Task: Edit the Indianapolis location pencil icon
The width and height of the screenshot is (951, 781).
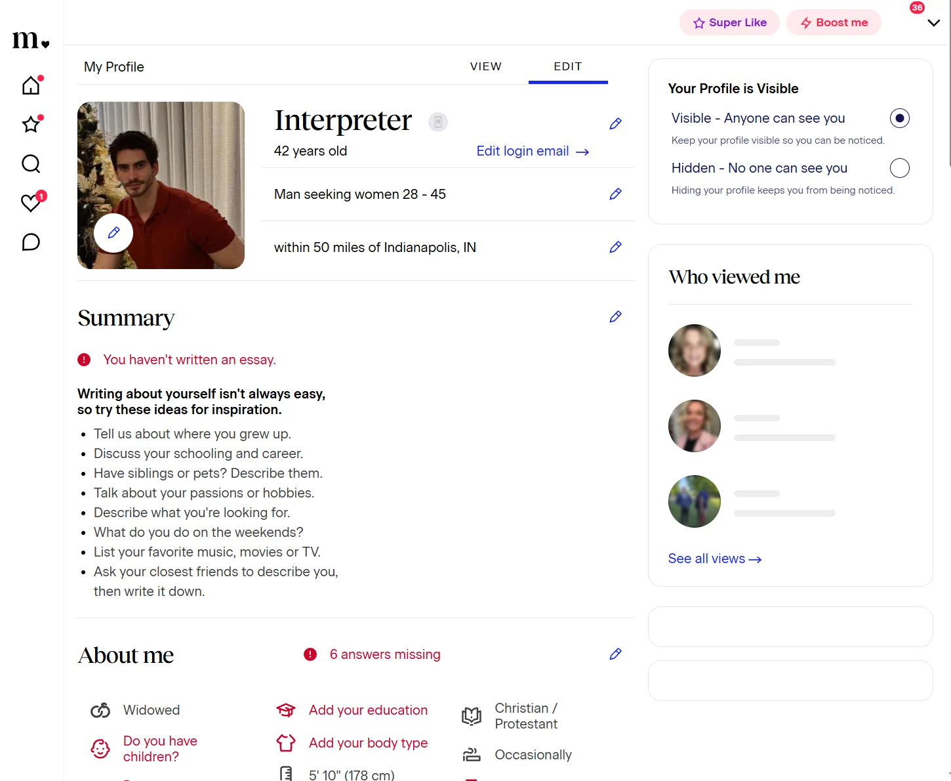Action: pos(615,247)
